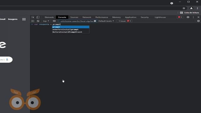This screenshot has width=201, height=113.
Task: Open the Gmail link
Action: 3,19
